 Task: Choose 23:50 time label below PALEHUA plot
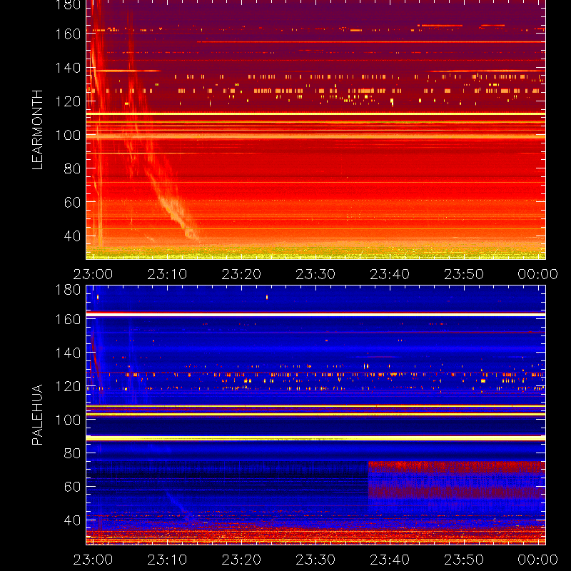click(464, 560)
